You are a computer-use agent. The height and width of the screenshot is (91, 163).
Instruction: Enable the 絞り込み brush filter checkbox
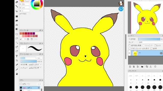click(x=21, y=84)
